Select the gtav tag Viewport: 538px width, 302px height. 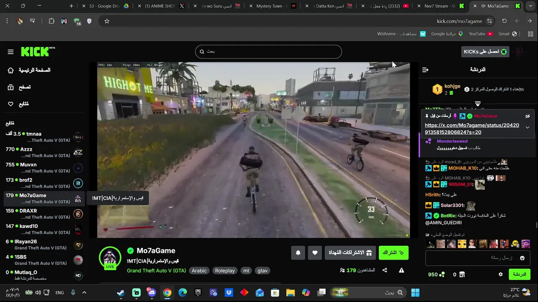(x=263, y=271)
